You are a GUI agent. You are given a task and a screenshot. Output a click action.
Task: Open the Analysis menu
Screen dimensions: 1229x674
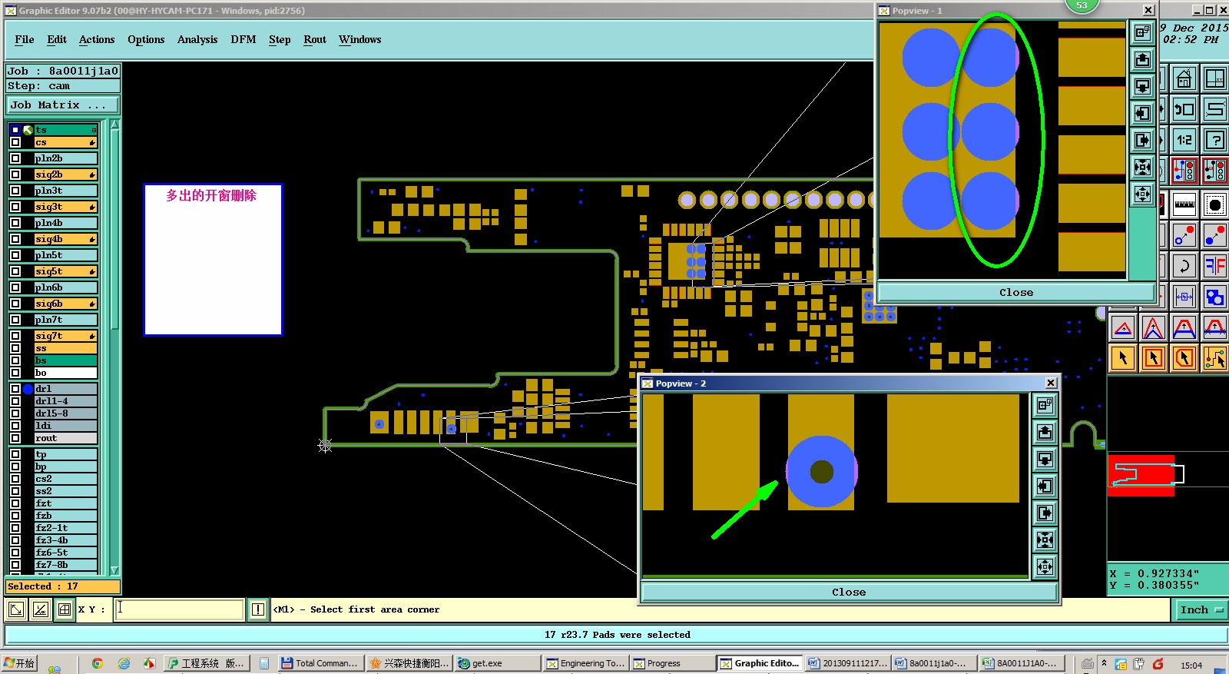197,39
